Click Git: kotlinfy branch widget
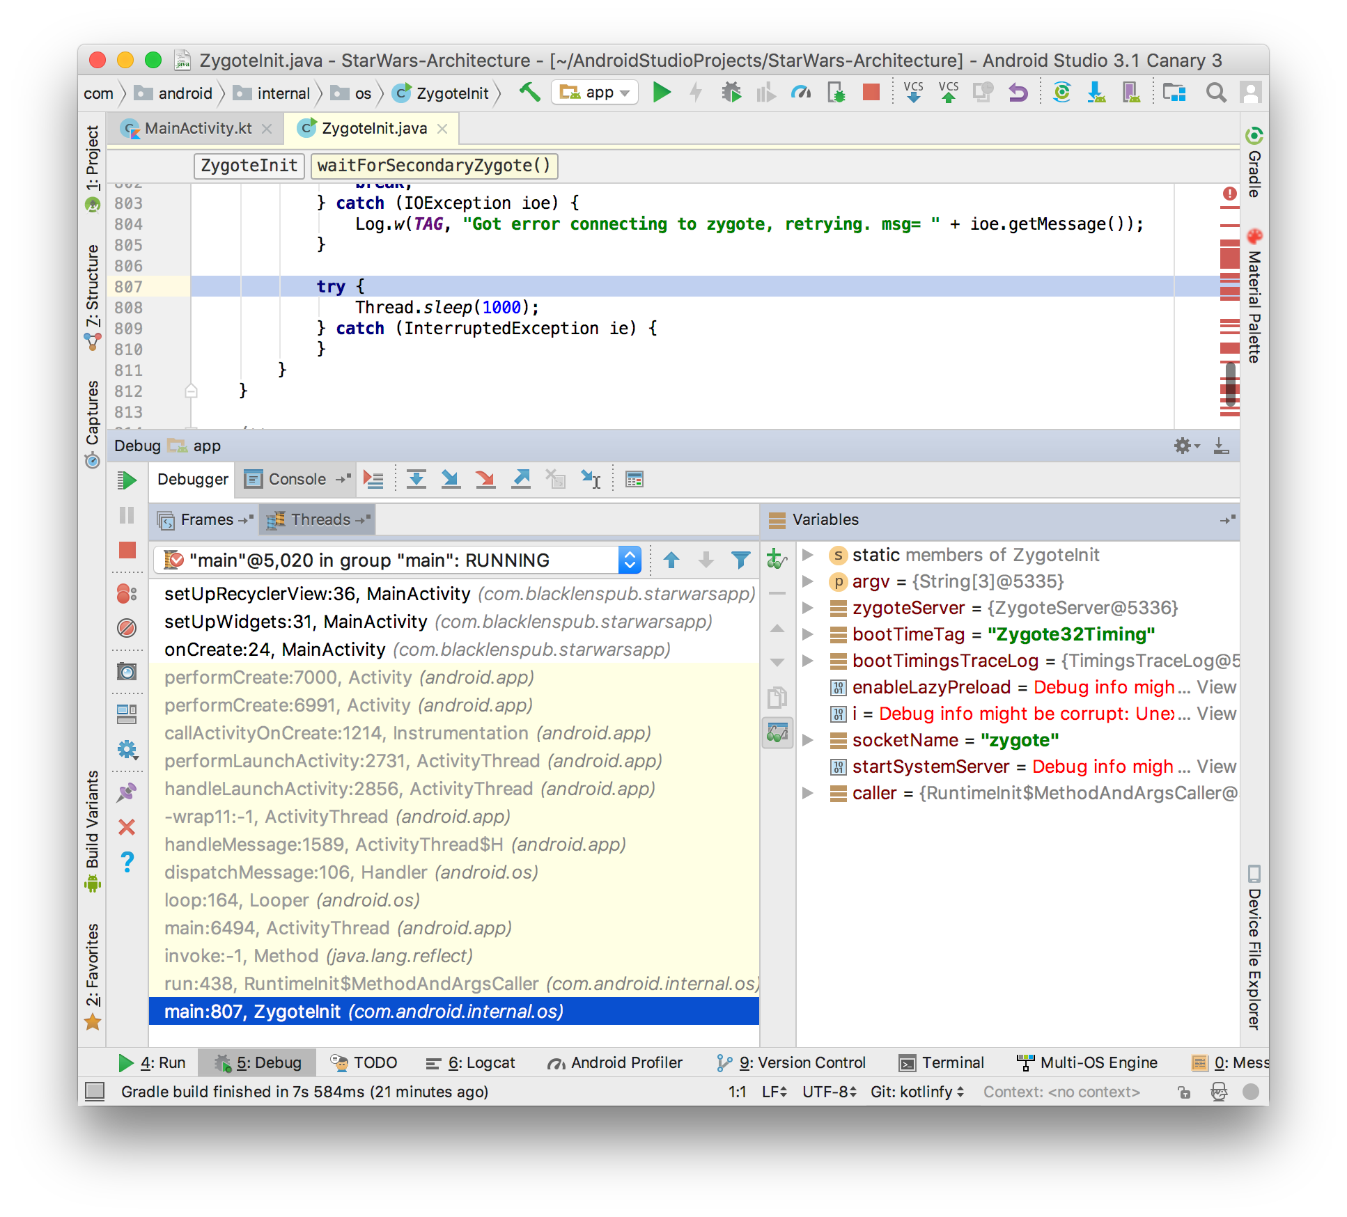This screenshot has width=1347, height=1217. click(917, 1092)
